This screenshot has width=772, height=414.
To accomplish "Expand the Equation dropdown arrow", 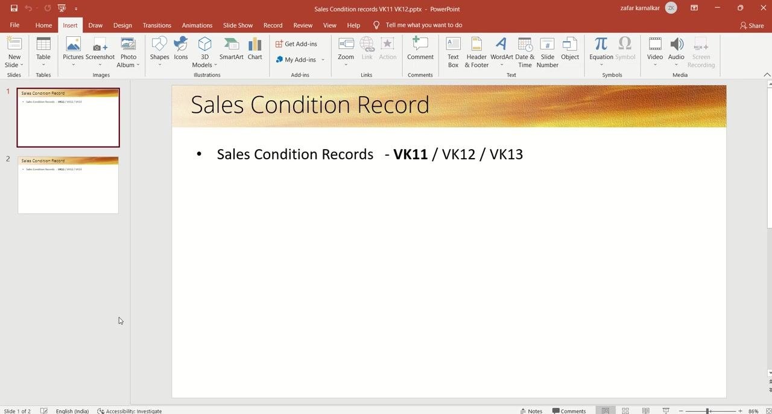I will [x=601, y=65].
